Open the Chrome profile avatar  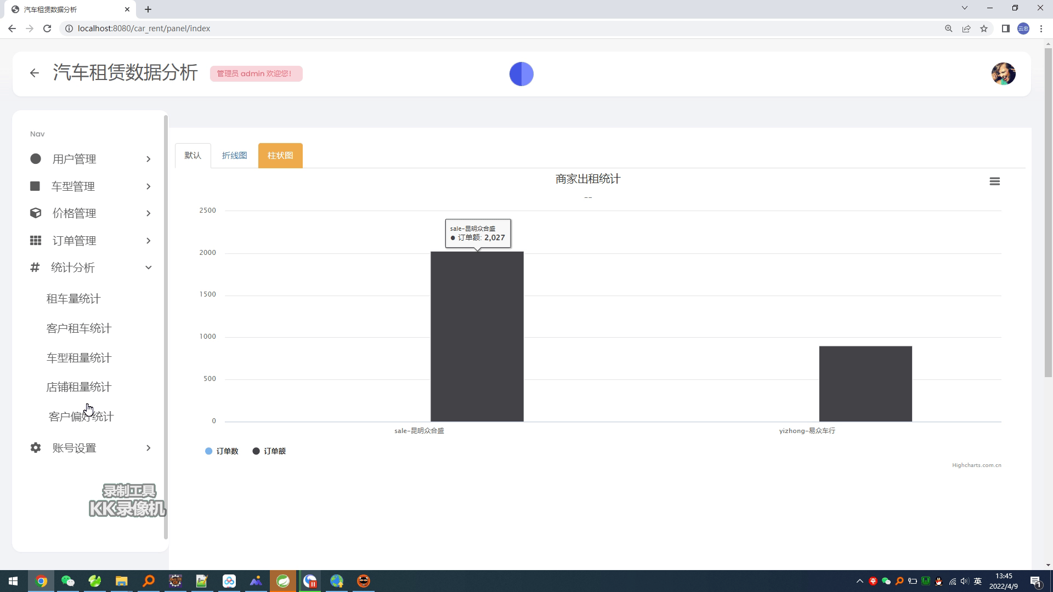click(x=1023, y=29)
